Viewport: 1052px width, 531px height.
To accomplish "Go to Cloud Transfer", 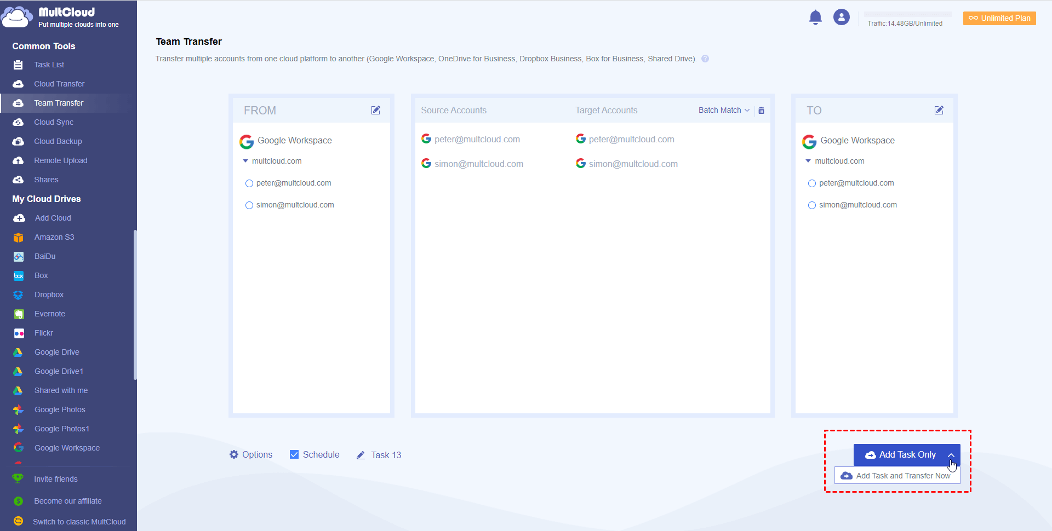I will pyautogui.click(x=59, y=84).
